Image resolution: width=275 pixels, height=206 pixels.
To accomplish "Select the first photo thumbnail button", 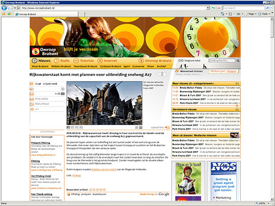I will 68,127.
